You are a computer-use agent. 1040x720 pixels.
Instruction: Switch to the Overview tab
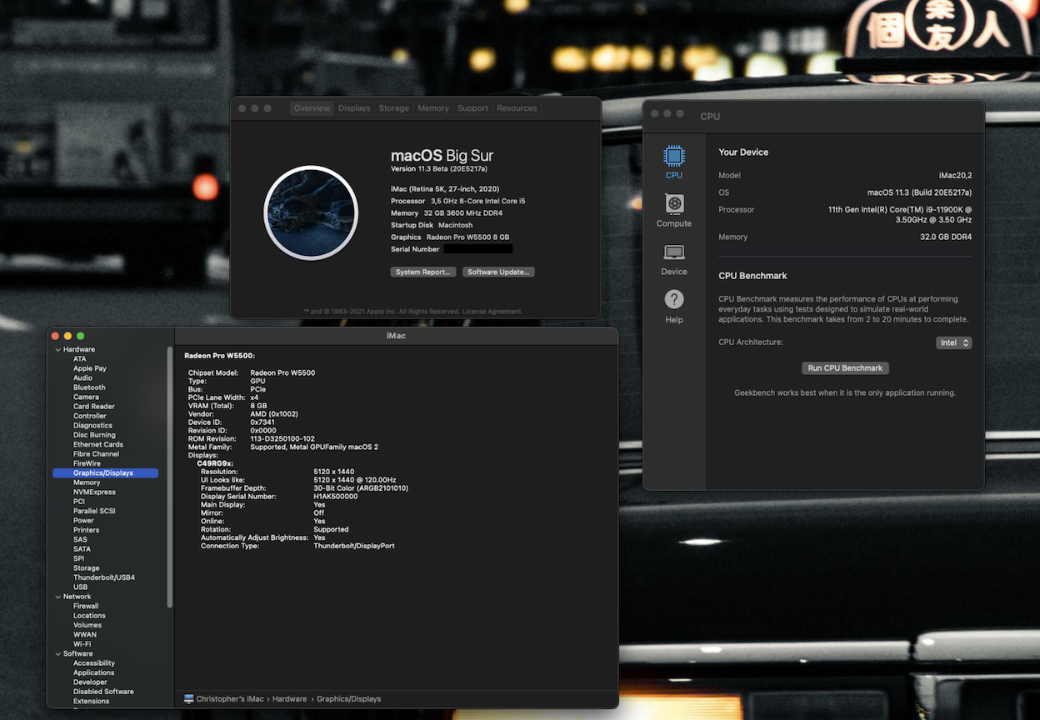(312, 108)
